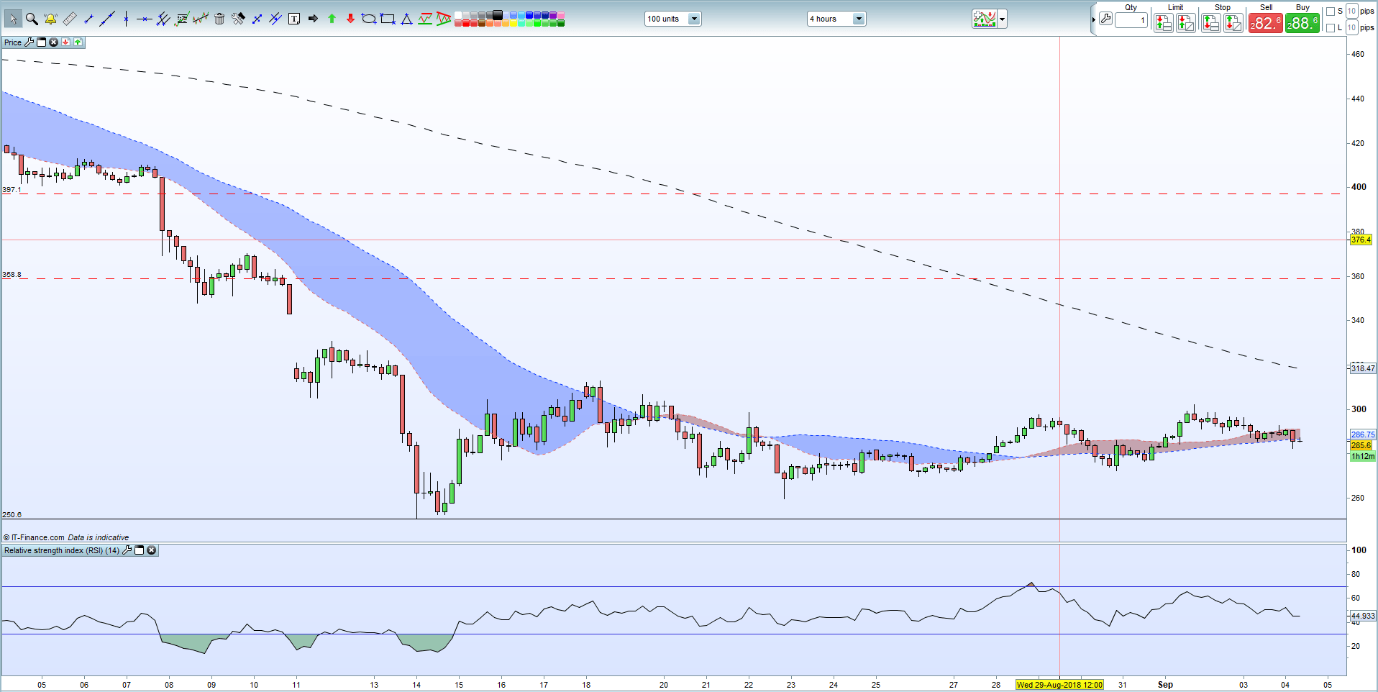
Task: Open Price panel wrench settings
Action: tap(29, 42)
